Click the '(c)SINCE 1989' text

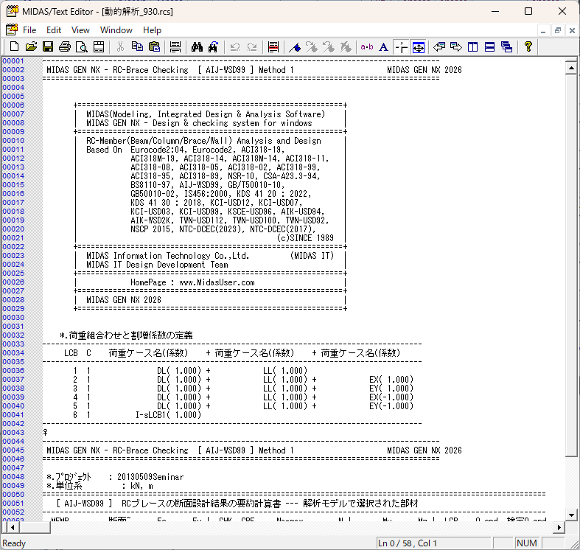pyautogui.click(x=305, y=238)
